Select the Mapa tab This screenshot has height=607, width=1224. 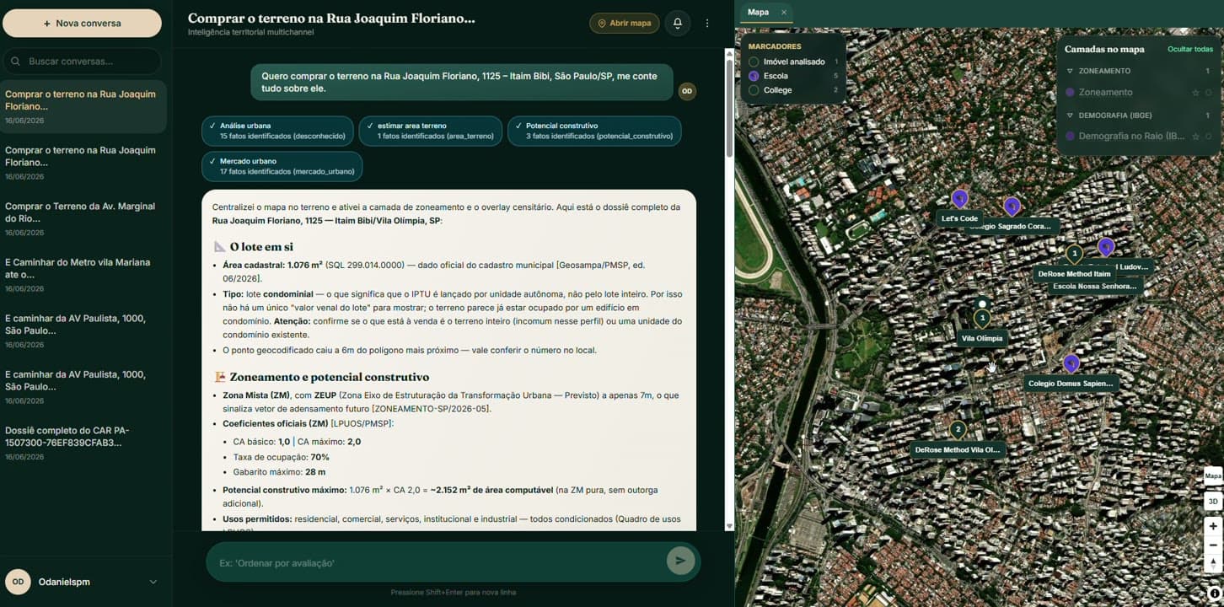click(758, 12)
